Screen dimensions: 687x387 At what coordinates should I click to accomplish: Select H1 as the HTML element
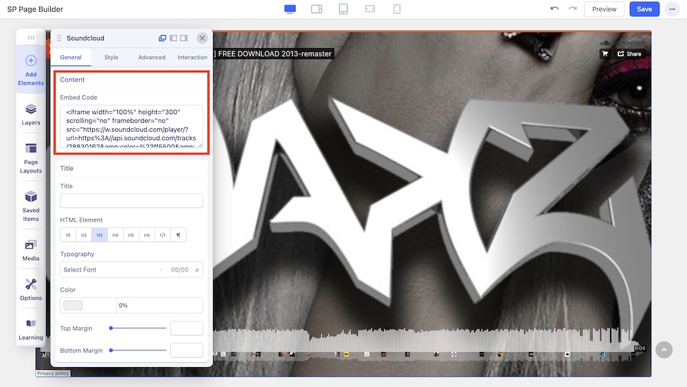coord(68,235)
